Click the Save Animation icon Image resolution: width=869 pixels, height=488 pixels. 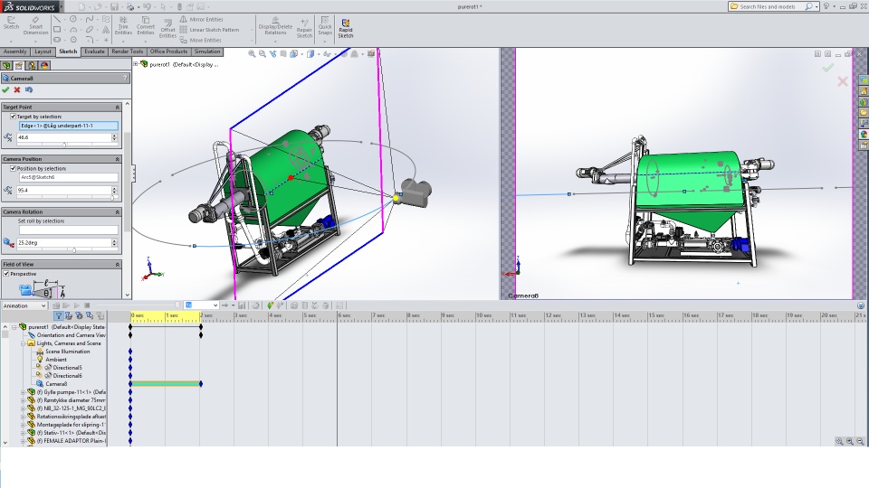tap(242, 305)
